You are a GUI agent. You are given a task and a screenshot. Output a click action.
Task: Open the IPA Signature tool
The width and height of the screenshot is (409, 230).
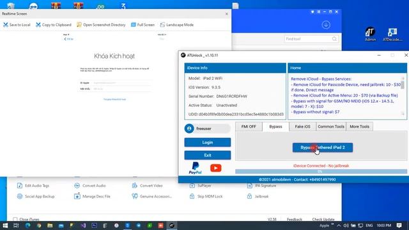(x=261, y=186)
